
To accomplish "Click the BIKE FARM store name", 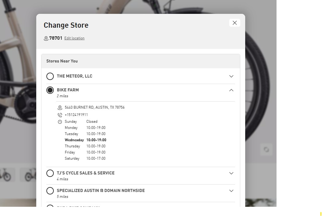I will [68, 90].
